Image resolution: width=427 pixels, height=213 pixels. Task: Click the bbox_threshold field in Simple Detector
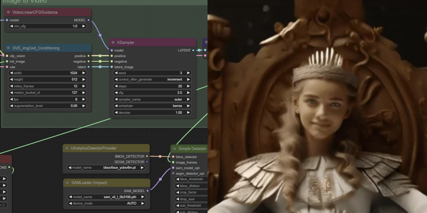191,179
